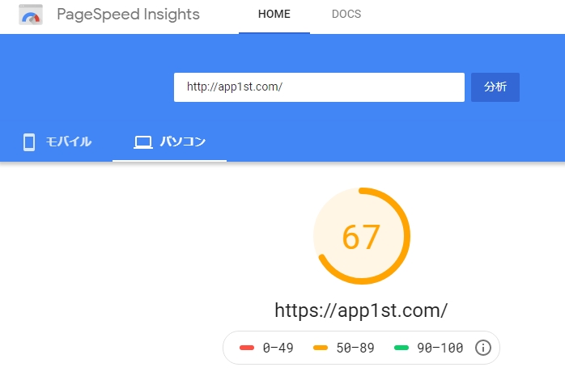Open score range info icon

pyautogui.click(x=483, y=348)
